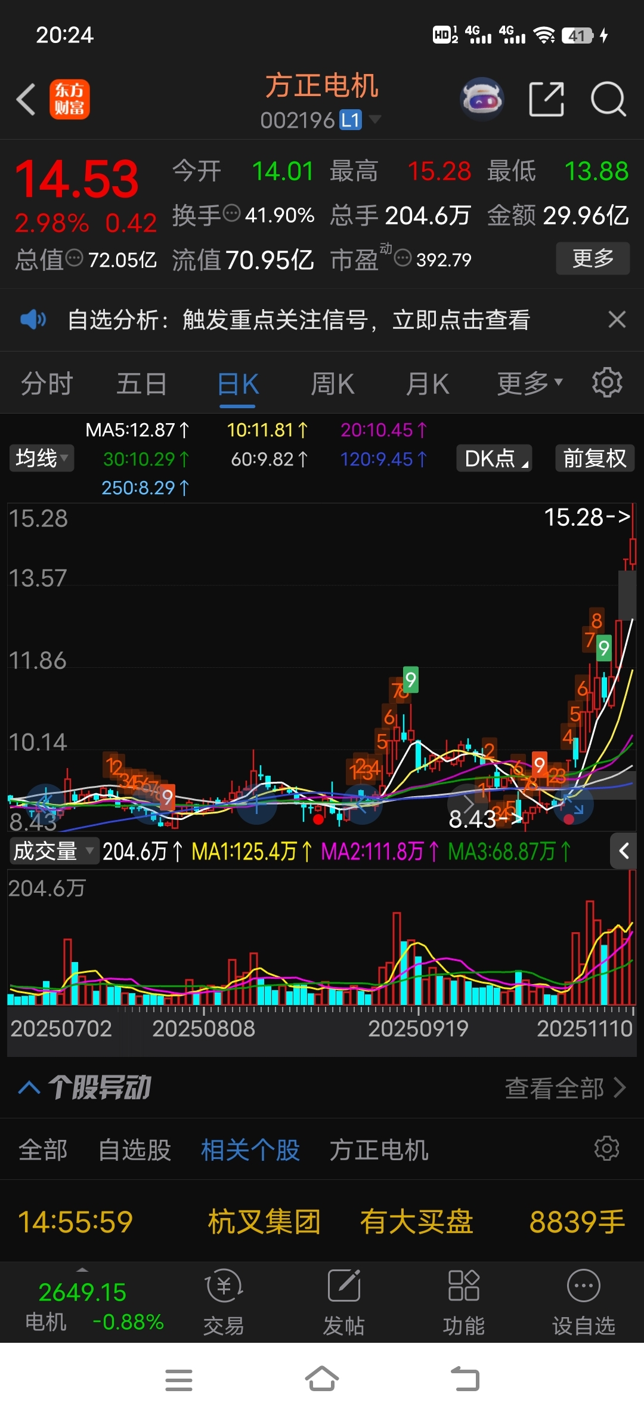Dismiss the 自选分析 notice banner
This screenshot has width=644, height=1418.
(x=617, y=320)
